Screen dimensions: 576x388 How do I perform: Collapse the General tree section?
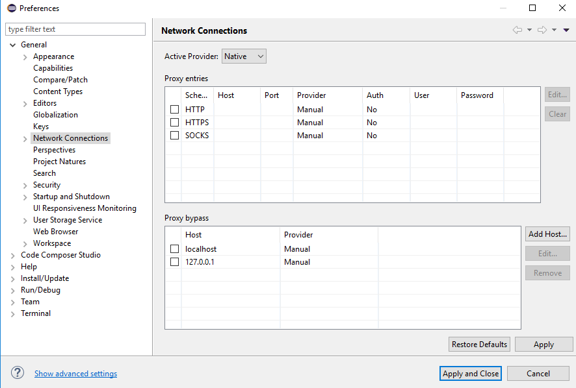[x=13, y=45]
